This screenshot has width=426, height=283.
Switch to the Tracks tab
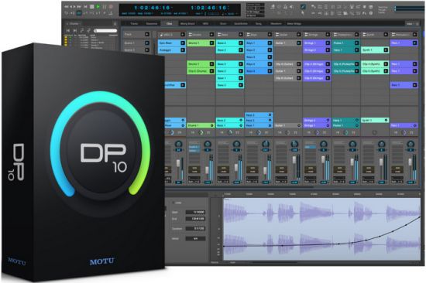pyautogui.click(x=134, y=24)
